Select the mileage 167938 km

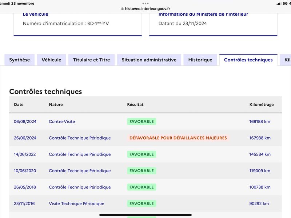(260, 138)
